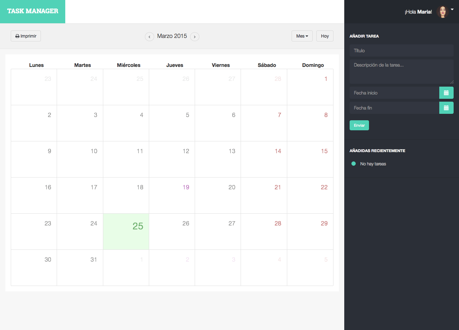The height and width of the screenshot is (330, 459).
Task: Go to the previous month arrow
Action: point(150,37)
